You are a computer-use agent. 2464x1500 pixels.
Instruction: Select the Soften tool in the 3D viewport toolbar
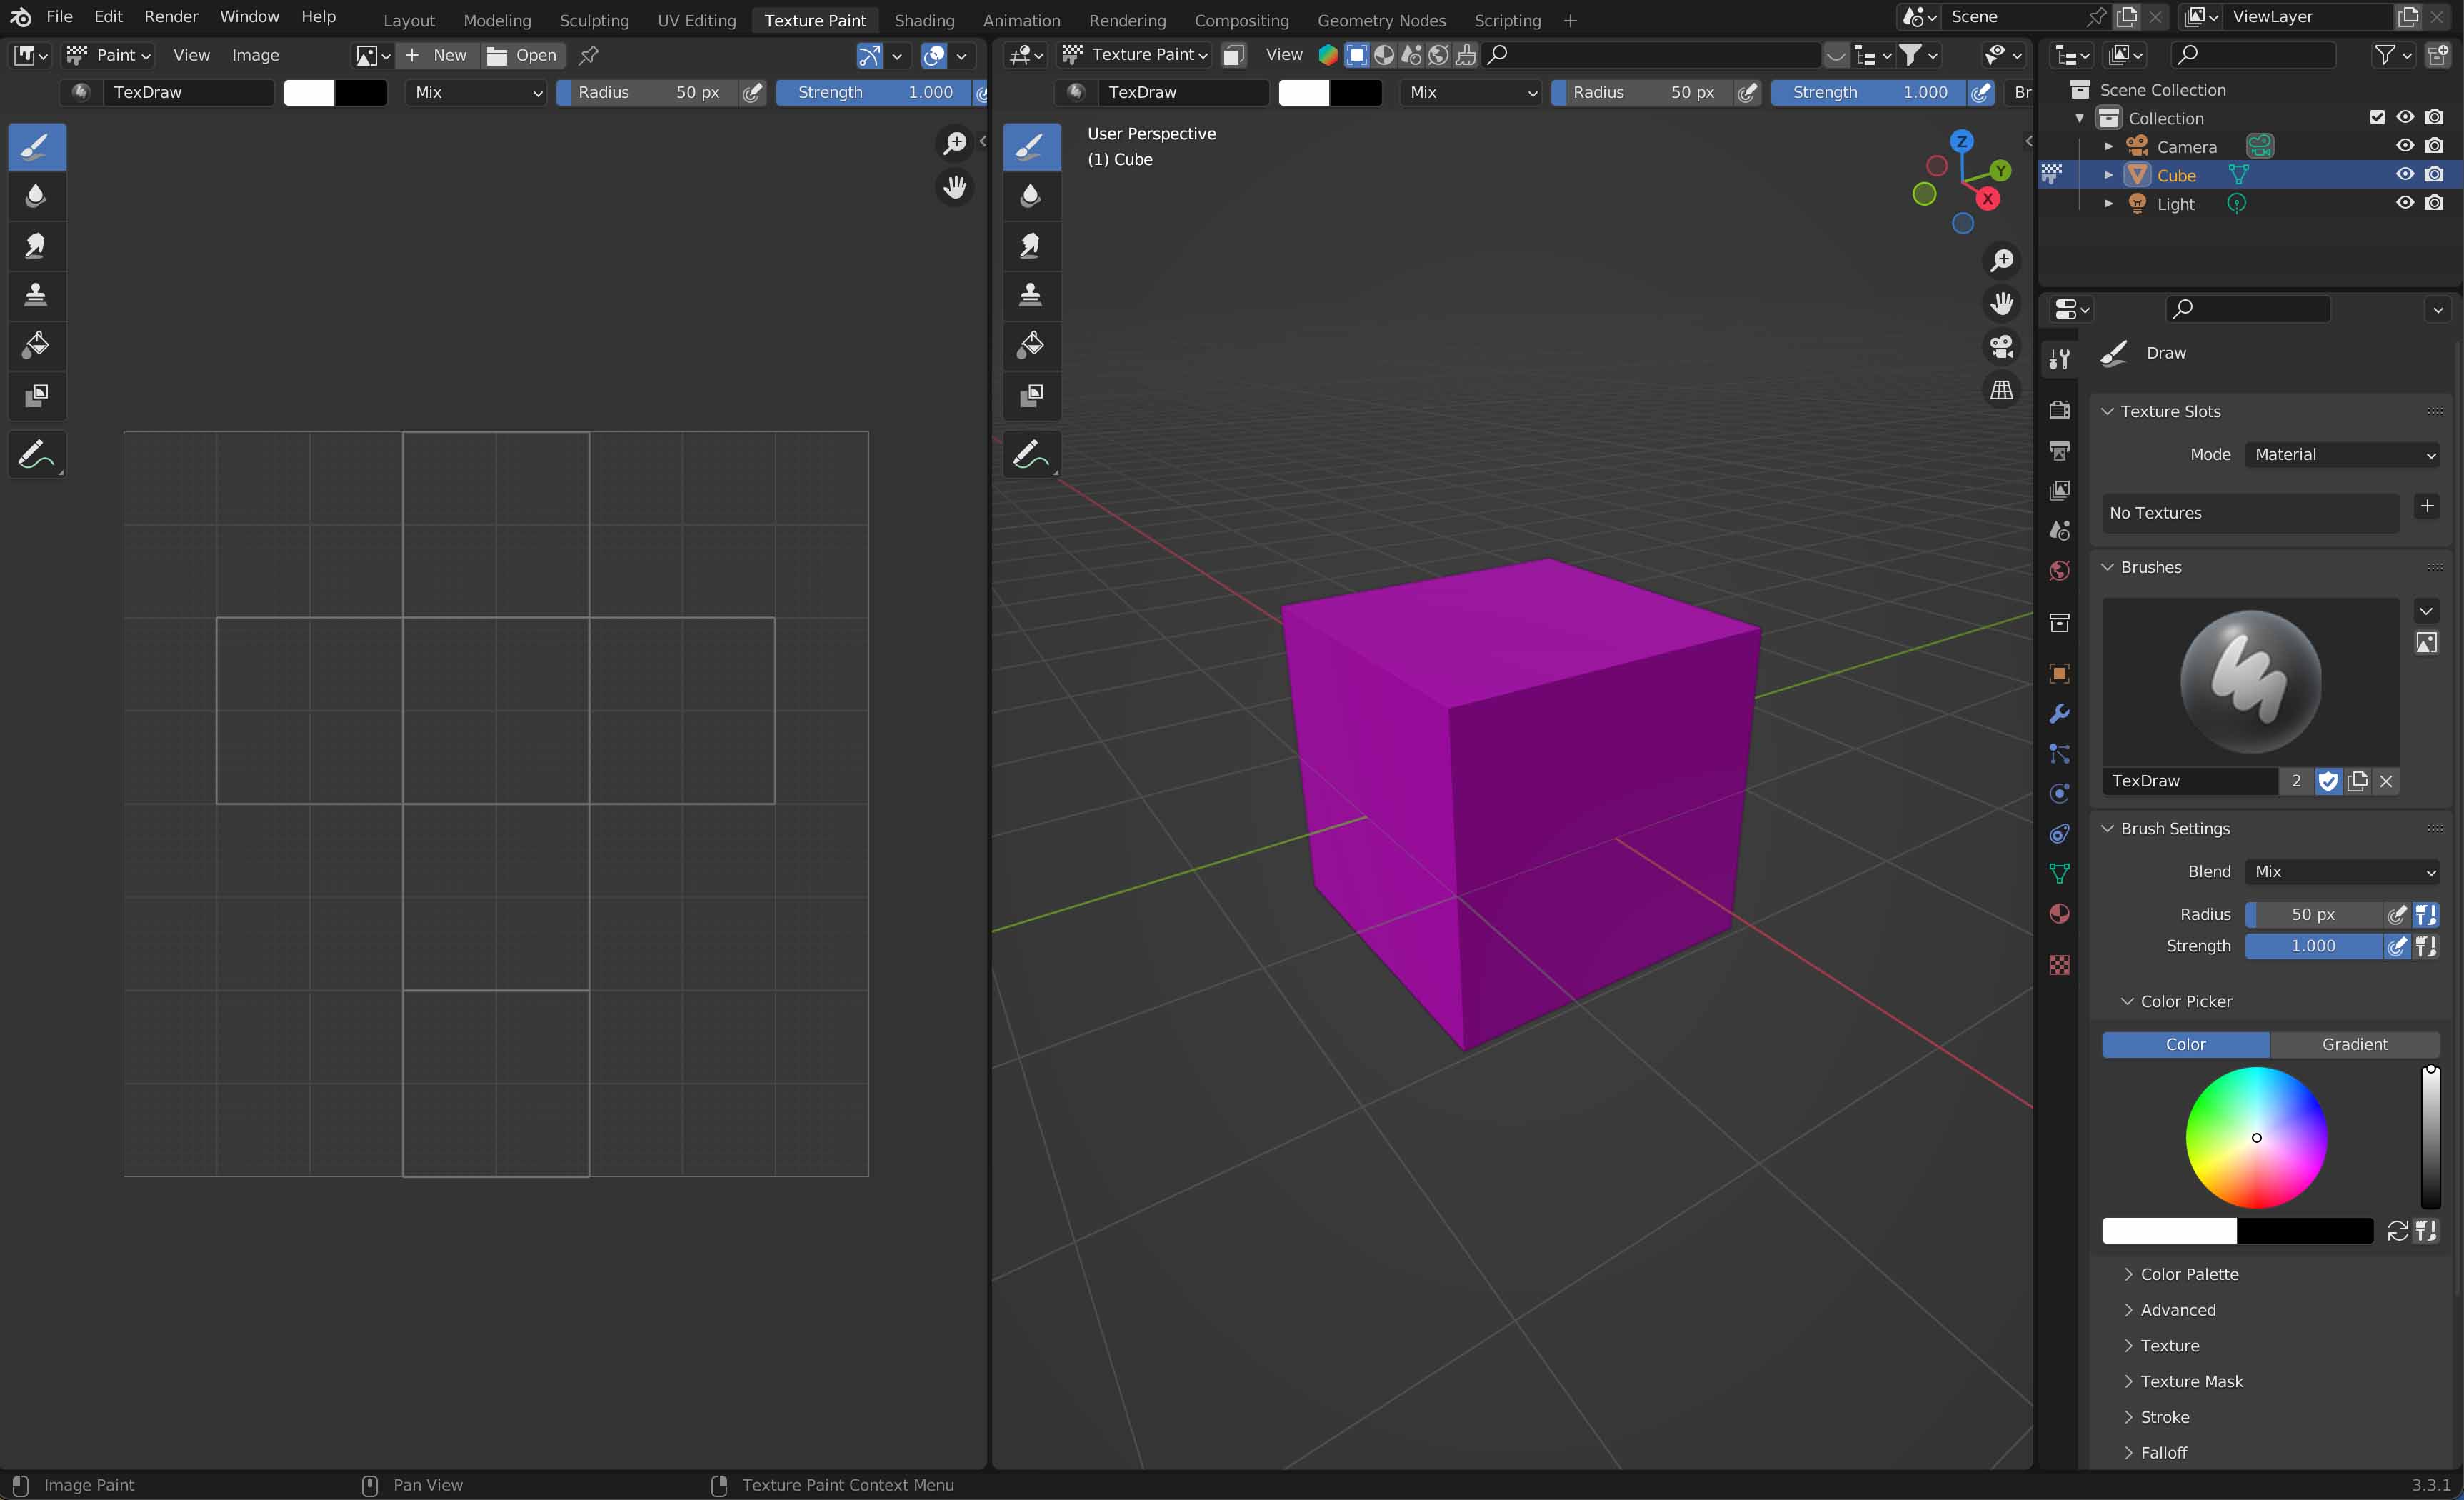[x=1031, y=196]
